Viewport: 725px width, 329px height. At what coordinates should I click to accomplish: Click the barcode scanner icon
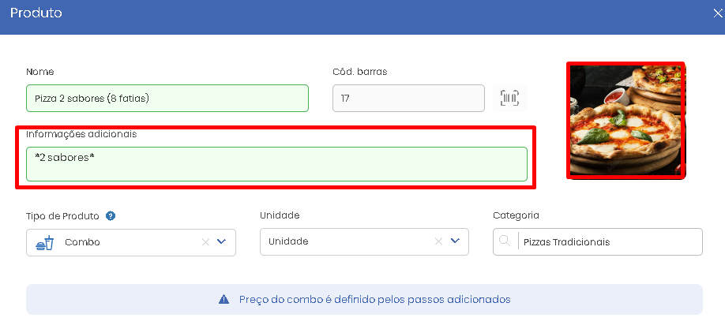pos(509,99)
